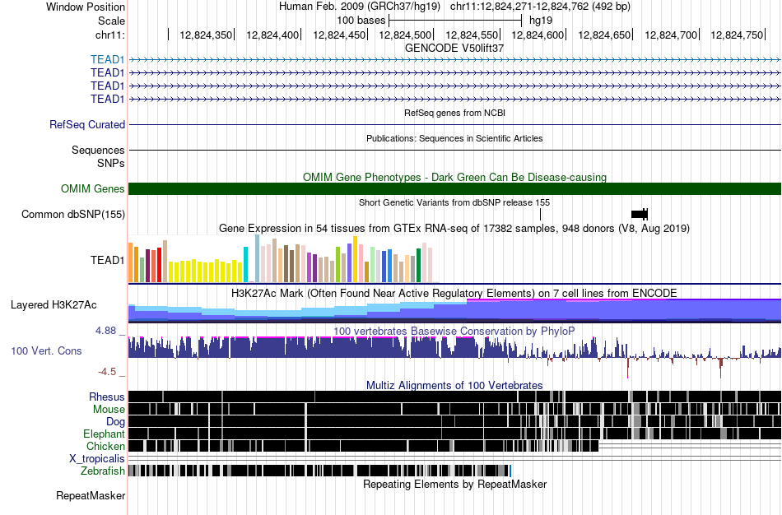Click the Basewise Conservation by PhyloP title
The image size is (782, 515).
pyautogui.click(x=454, y=331)
